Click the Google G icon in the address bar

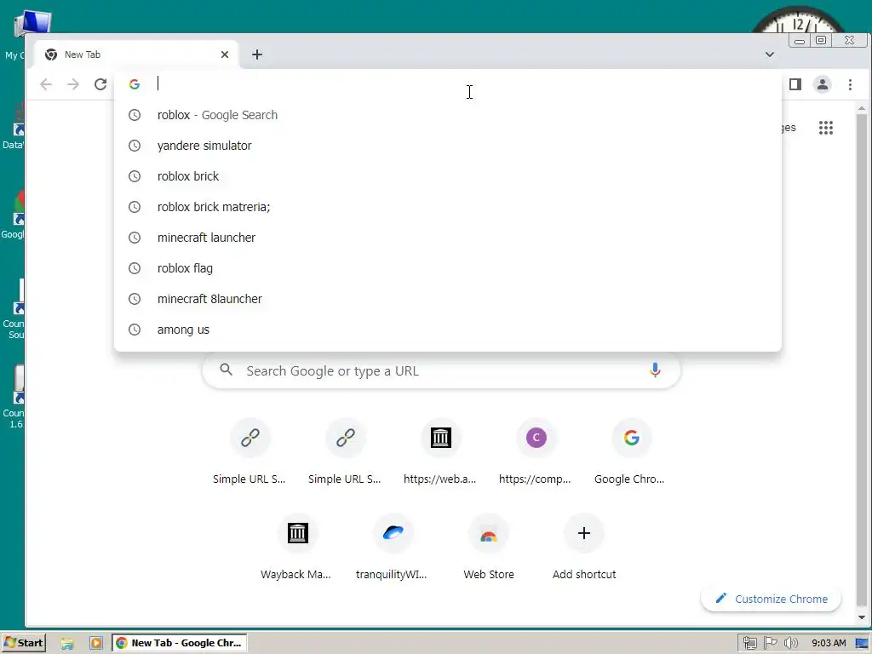click(135, 84)
